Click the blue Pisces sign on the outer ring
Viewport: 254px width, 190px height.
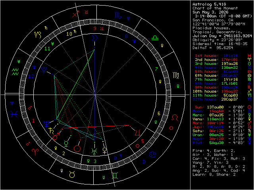(14, 114)
